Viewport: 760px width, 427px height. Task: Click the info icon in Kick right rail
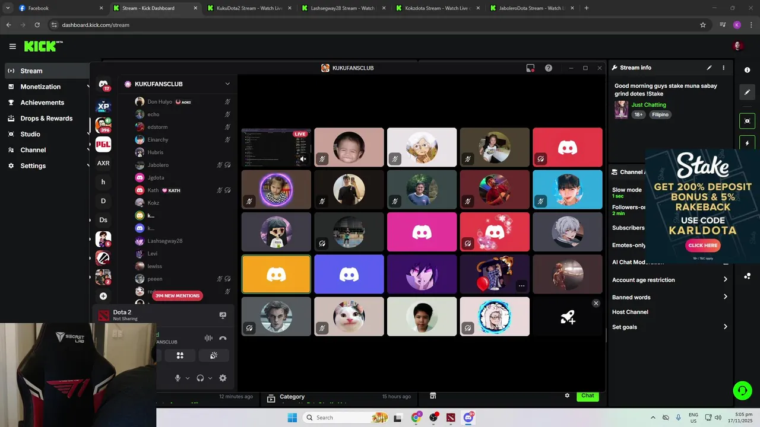747,70
